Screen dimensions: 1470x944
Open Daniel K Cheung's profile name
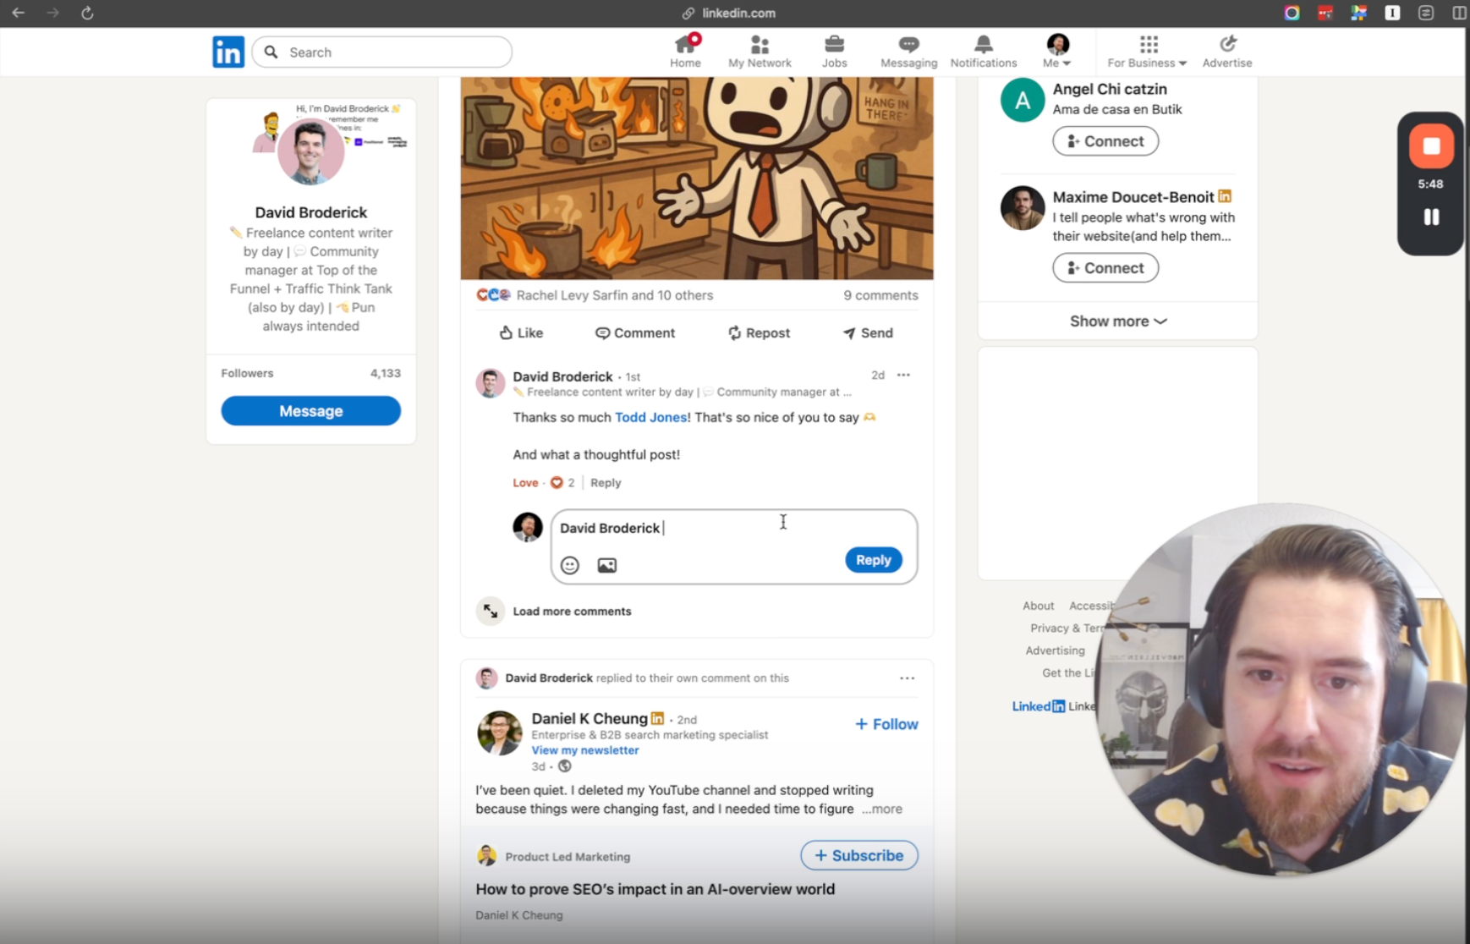(x=590, y=719)
